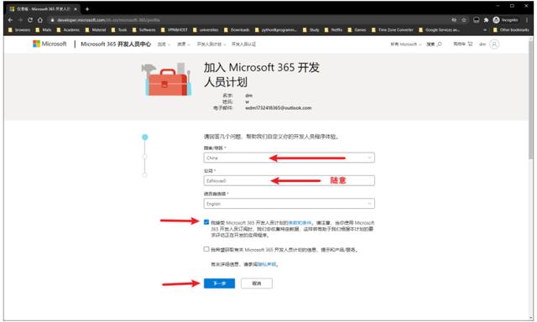The height and width of the screenshot is (322, 537).
Task: Open the extensions puzzle piece icon
Action: pyautogui.click(x=486, y=20)
